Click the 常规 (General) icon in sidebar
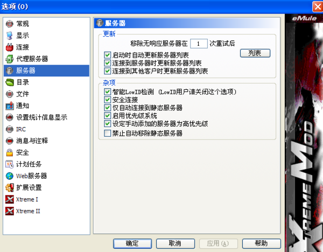The image size is (323, 252). tap(10, 24)
